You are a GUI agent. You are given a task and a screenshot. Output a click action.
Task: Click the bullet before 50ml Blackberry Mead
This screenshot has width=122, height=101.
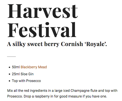point(9,67)
